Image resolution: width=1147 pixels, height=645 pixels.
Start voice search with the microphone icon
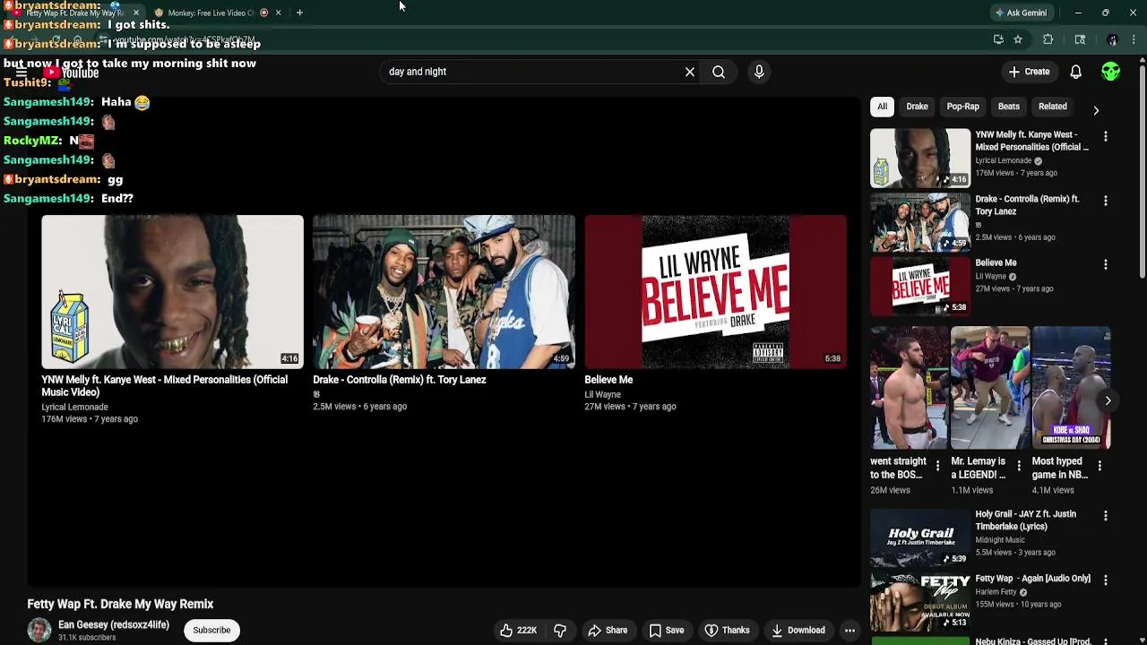tap(759, 72)
